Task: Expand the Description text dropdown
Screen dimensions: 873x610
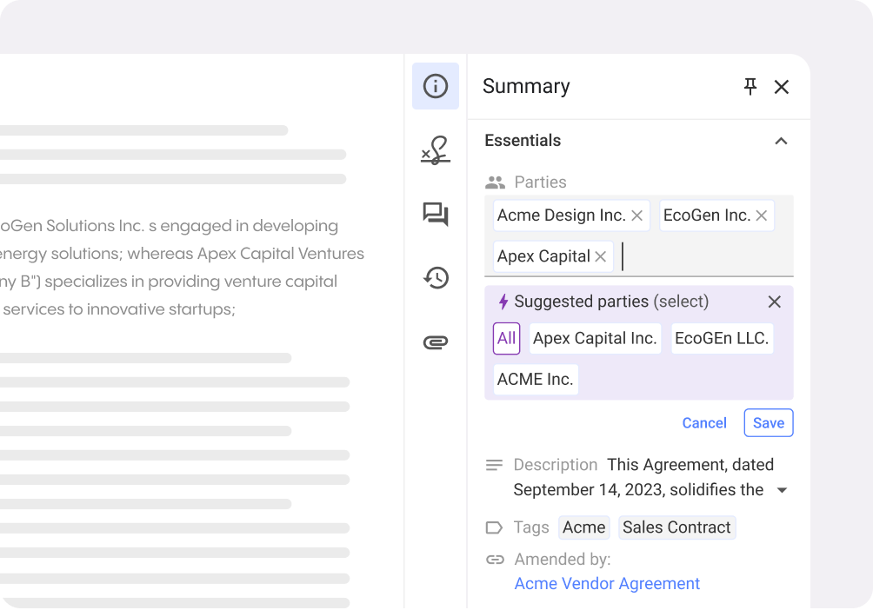Action: (782, 490)
